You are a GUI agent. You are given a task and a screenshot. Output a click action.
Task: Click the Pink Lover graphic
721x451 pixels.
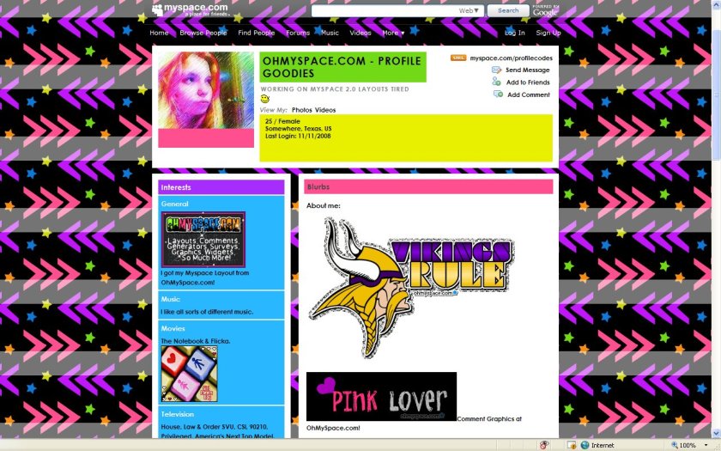pyautogui.click(x=381, y=396)
